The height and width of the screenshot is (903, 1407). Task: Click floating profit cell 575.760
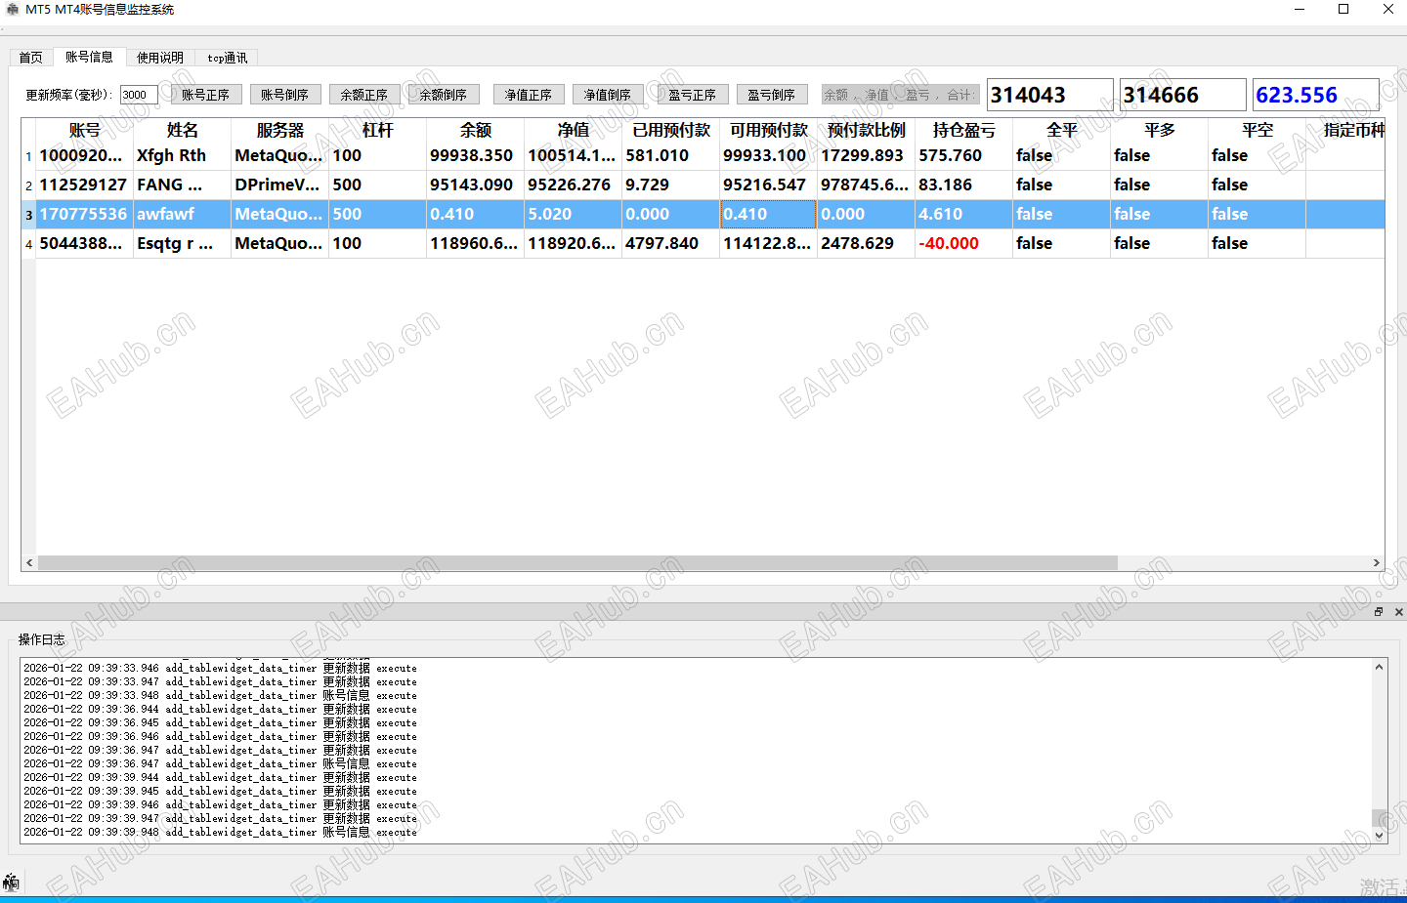pyautogui.click(x=964, y=156)
